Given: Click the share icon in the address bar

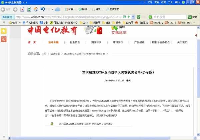Looking at the screenshot, I should click(125, 17).
